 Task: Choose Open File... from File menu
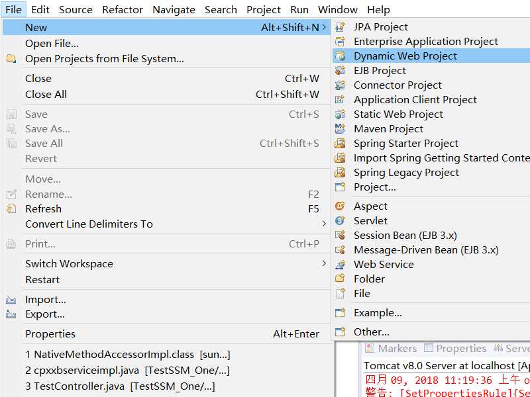click(167, 44)
